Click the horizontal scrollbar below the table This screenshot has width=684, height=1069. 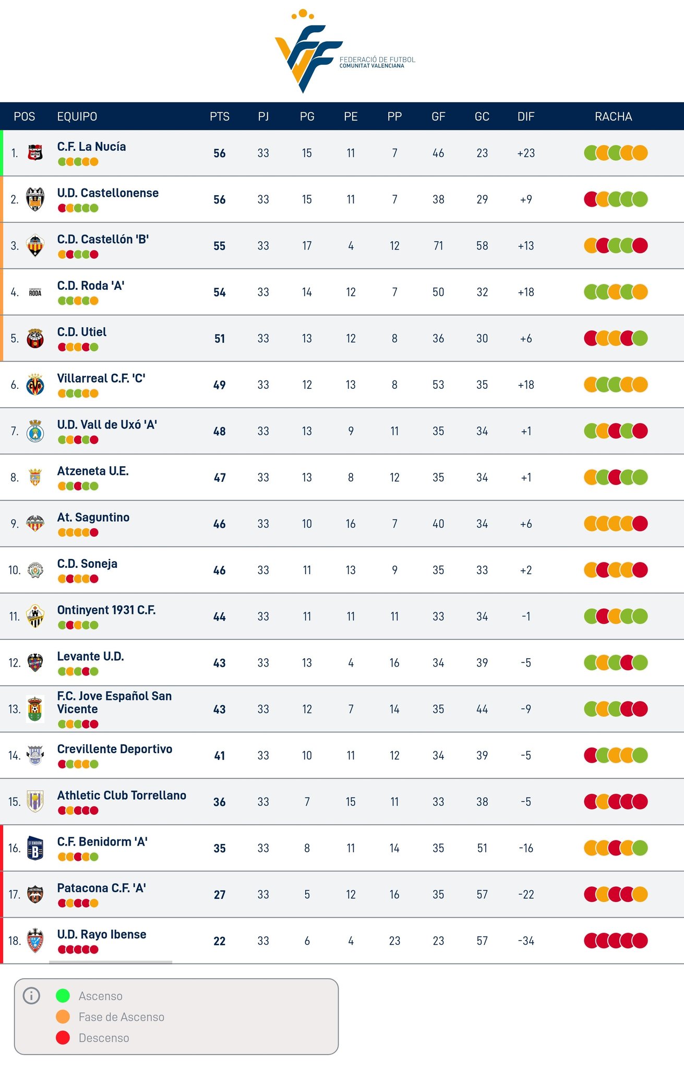tap(111, 962)
